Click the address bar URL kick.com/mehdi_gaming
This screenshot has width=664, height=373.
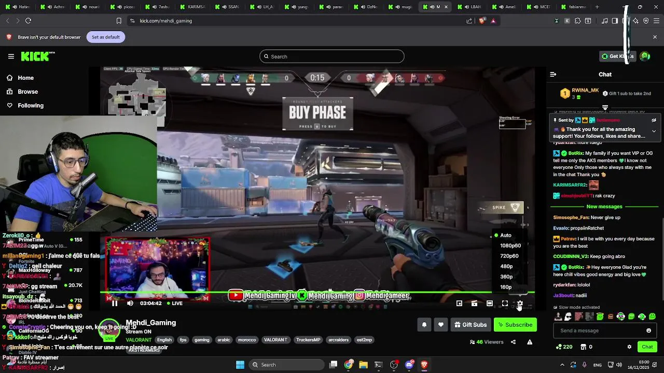[166, 21]
